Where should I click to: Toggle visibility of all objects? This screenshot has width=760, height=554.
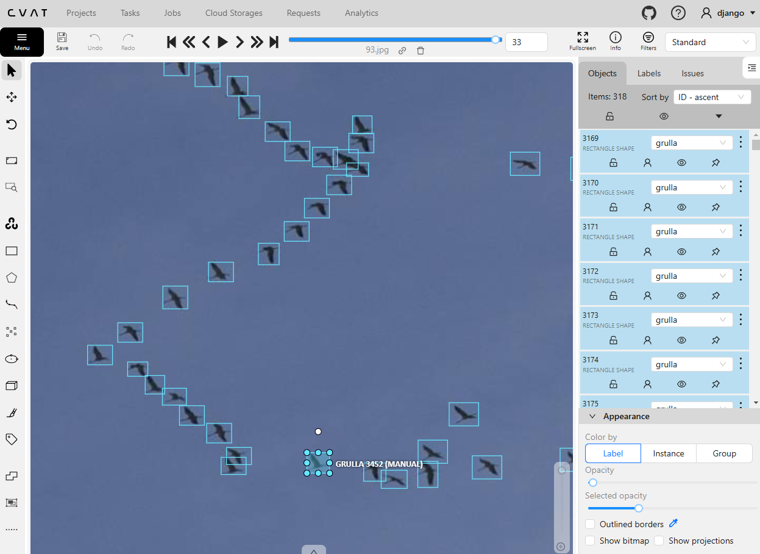(x=664, y=116)
